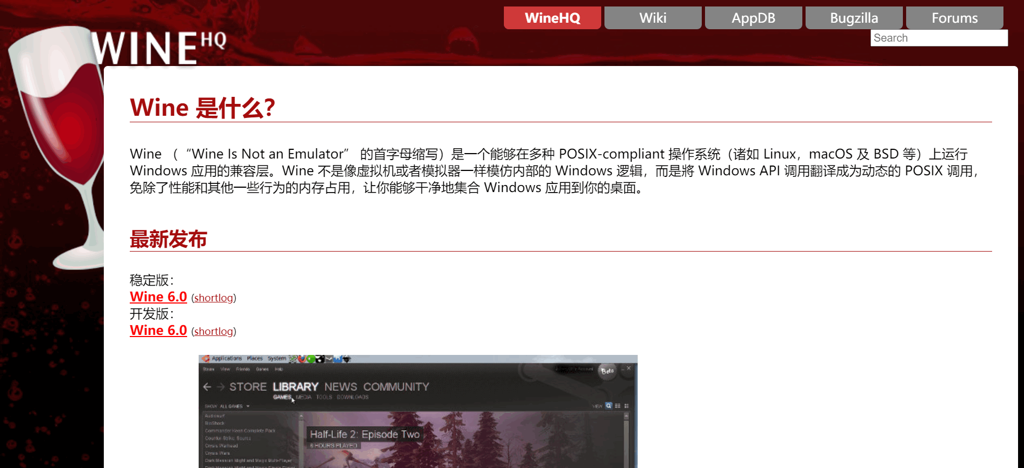Focus the Search input field

939,38
